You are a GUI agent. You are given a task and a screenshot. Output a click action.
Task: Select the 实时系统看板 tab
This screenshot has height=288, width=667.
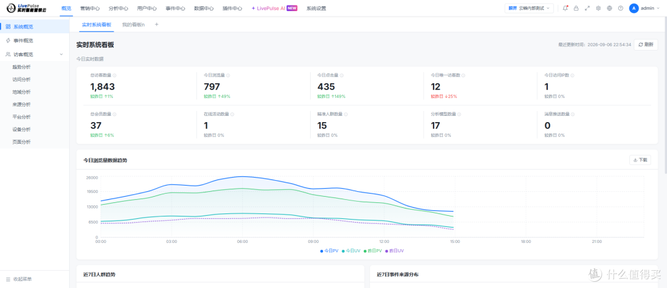pyautogui.click(x=96, y=25)
